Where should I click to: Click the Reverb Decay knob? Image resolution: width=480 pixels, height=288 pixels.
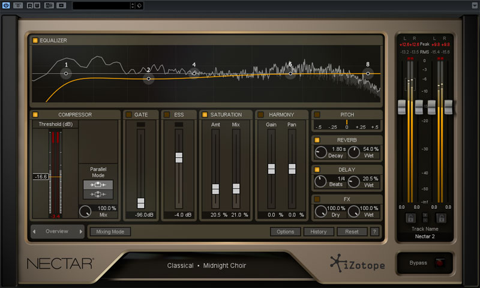[x=321, y=152]
